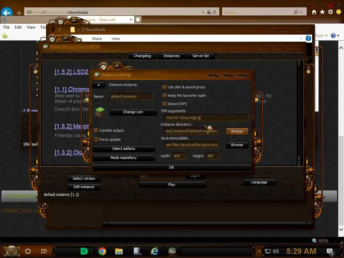Click the width input field
The width and height of the screenshot is (344, 258).
179,156
